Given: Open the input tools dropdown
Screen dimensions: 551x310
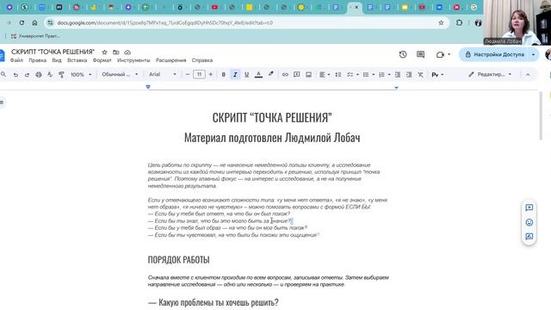Looking at the screenshot, I should (437, 75).
